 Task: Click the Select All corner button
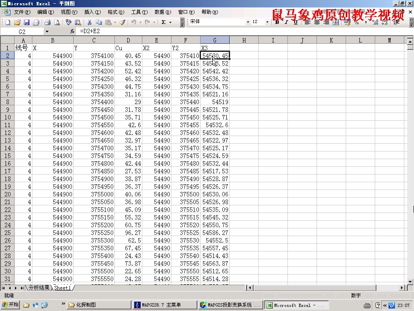(x=7, y=40)
